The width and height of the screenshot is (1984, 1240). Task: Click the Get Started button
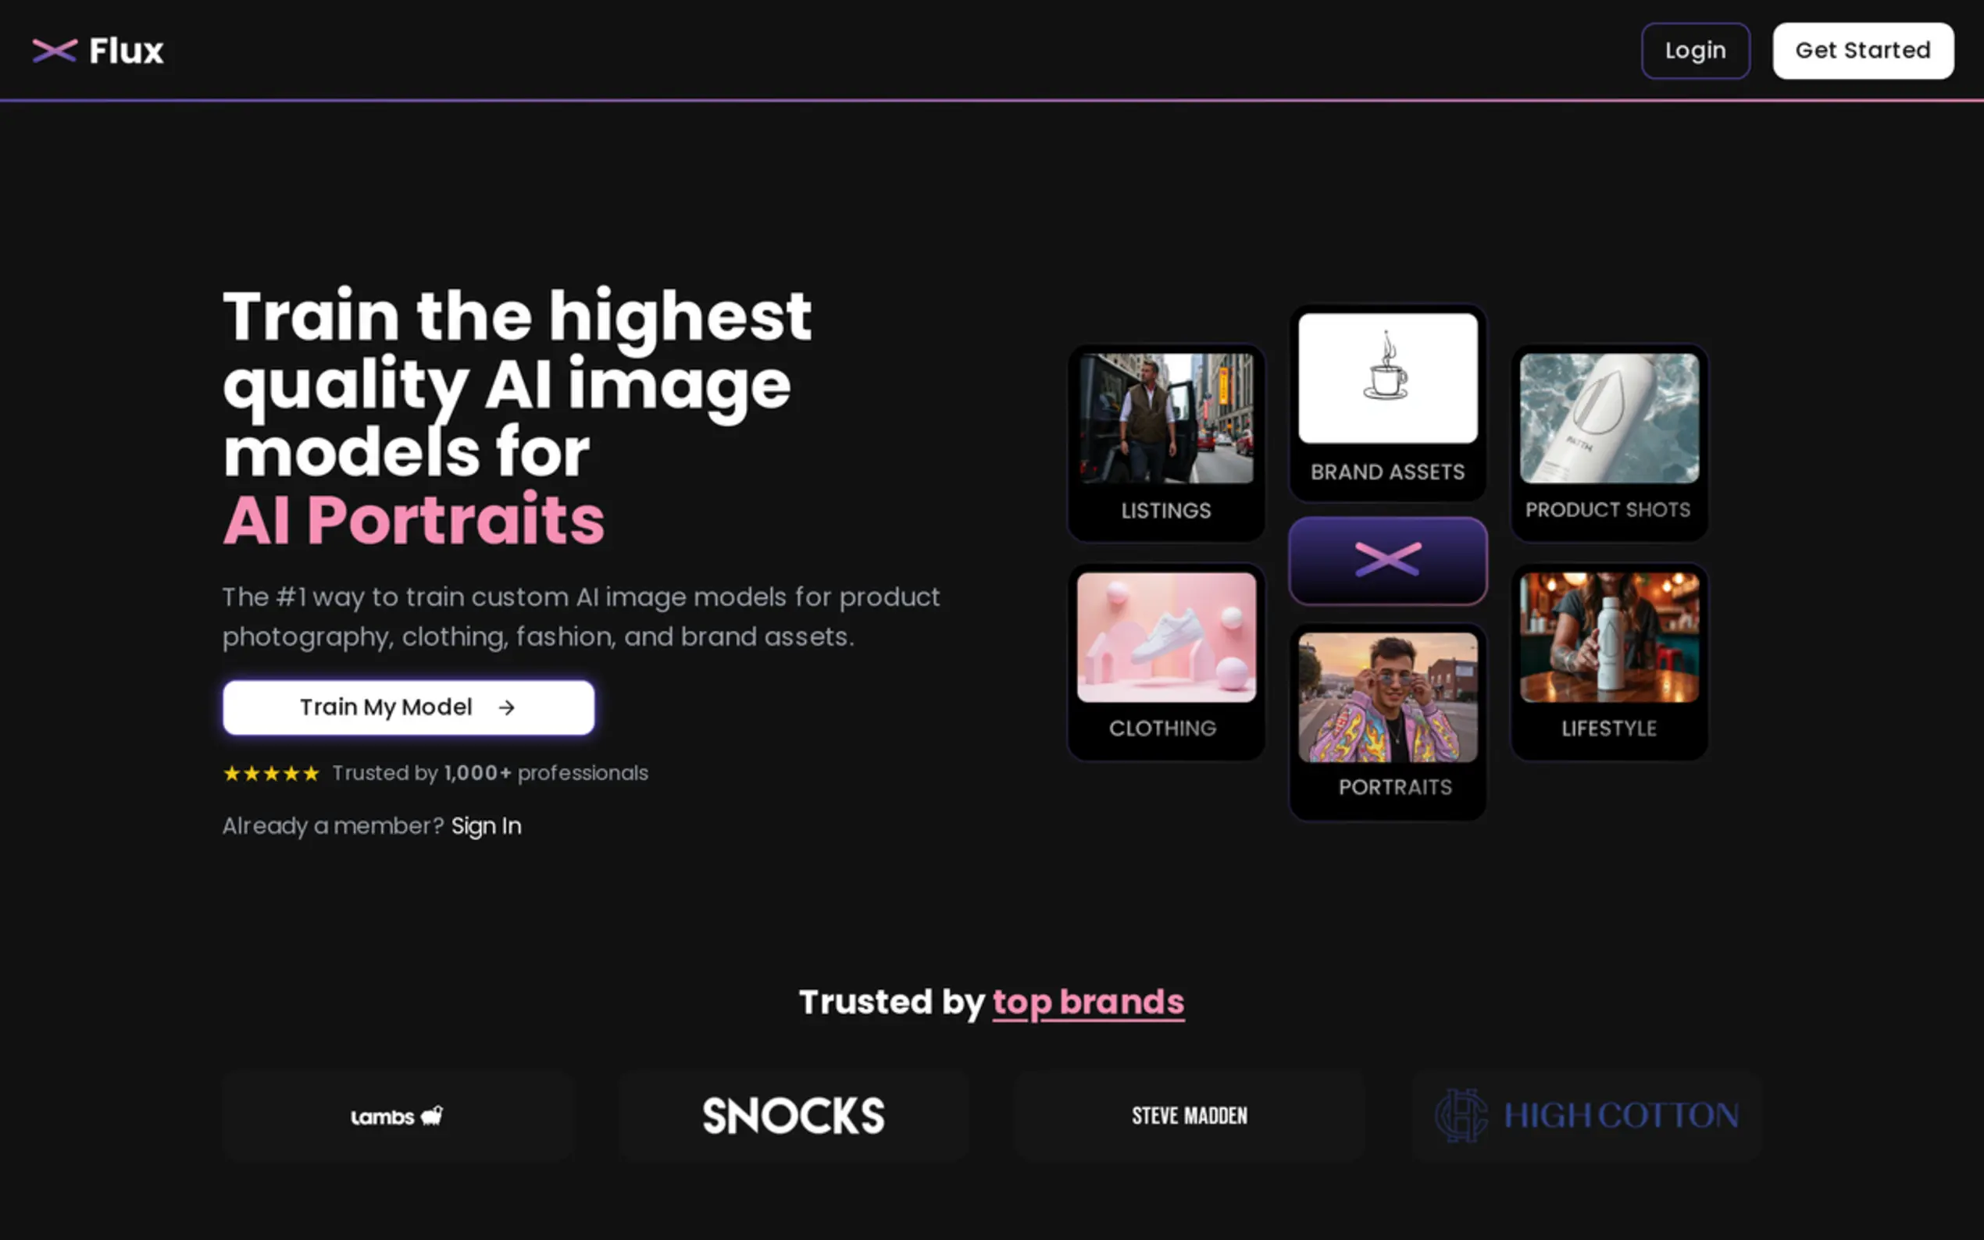coord(1863,51)
